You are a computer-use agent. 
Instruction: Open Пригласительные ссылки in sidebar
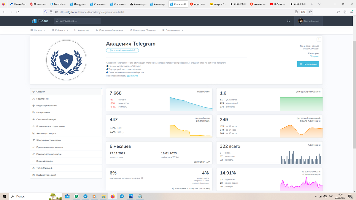(x=66, y=154)
